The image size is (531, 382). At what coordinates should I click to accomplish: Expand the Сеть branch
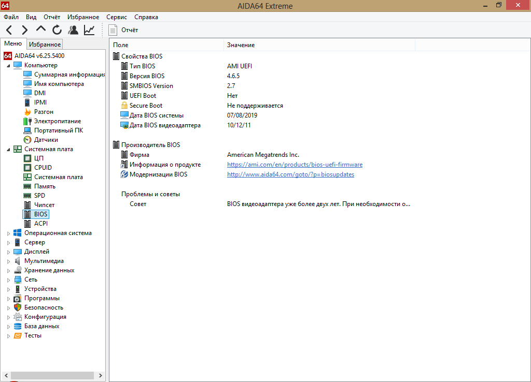tap(8, 280)
